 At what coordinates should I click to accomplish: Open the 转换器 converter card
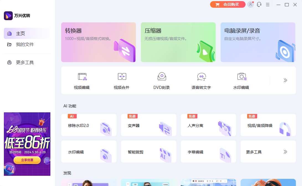tap(99, 42)
